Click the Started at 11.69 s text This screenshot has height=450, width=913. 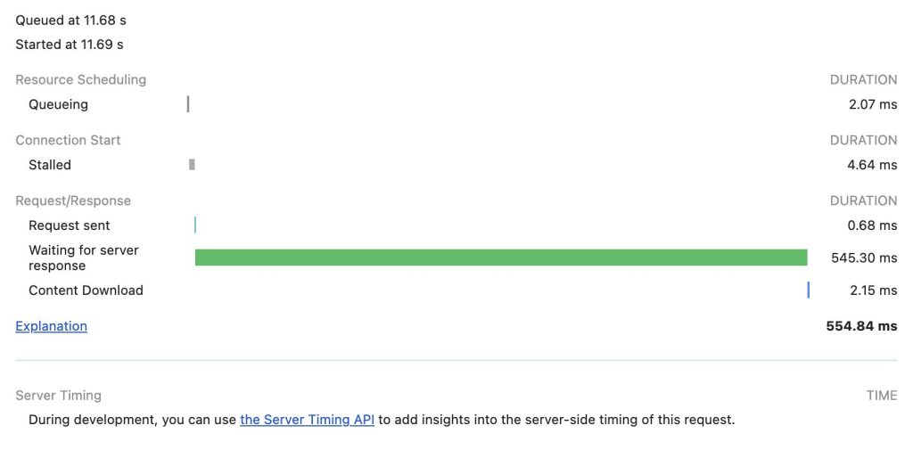(70, 45)
